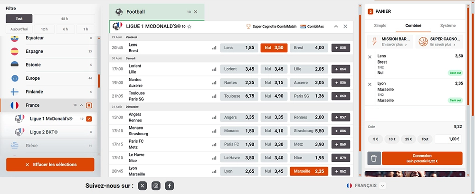Switch to the Système bet tab
Viewport: 475px width, 194px height.
[448, 26]
